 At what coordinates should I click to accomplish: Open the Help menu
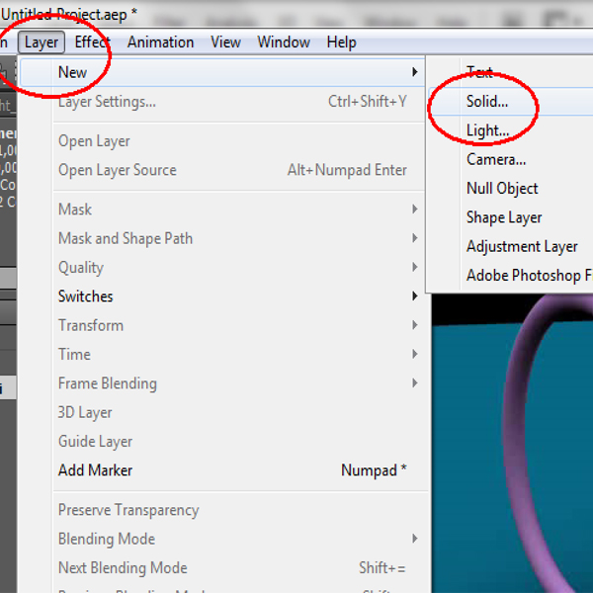[341, 42]
